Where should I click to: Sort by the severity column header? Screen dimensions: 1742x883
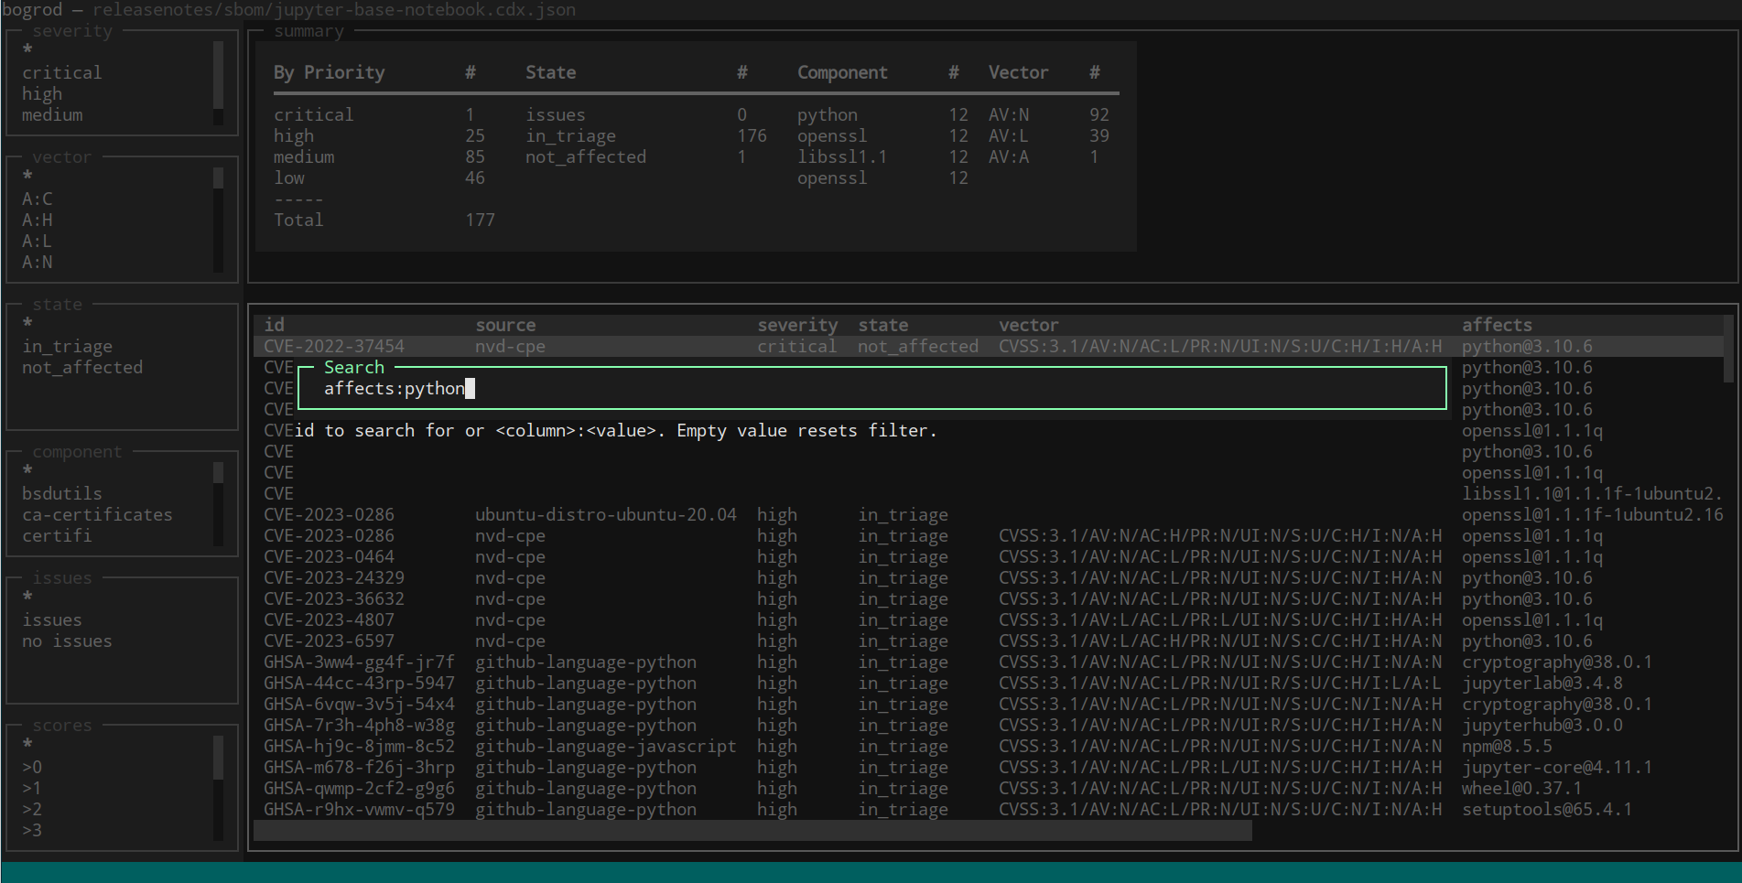tap(796, 325)
